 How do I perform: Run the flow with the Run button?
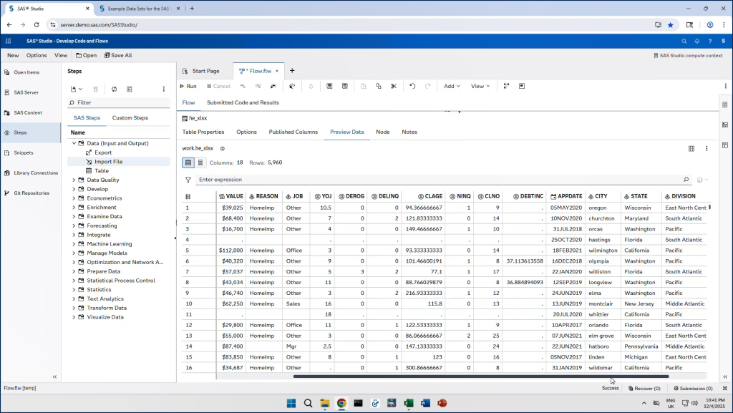click(x=188, y=86)
